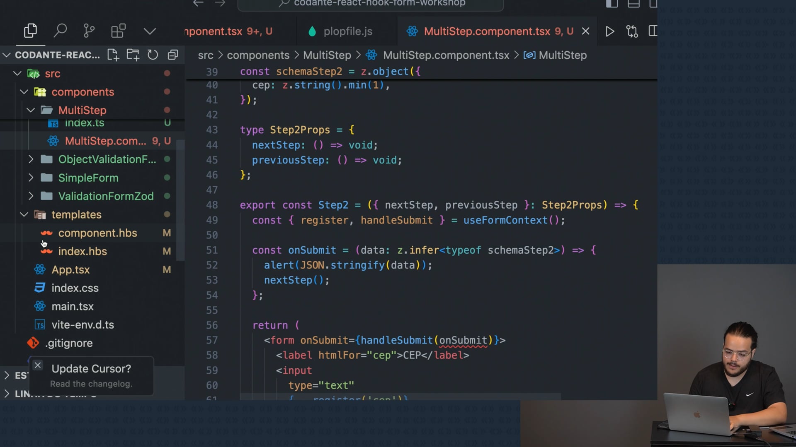The image size is (796, 447).
Task: Show more activity bar views chevron
Action: [x=149, y=31]
